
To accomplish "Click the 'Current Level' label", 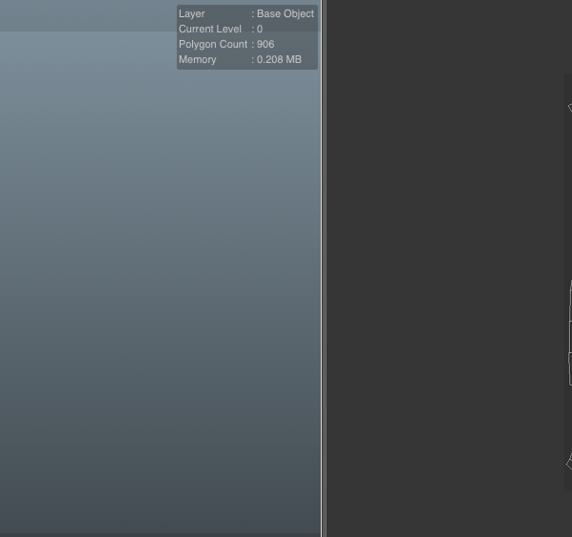I will point(210,29).
